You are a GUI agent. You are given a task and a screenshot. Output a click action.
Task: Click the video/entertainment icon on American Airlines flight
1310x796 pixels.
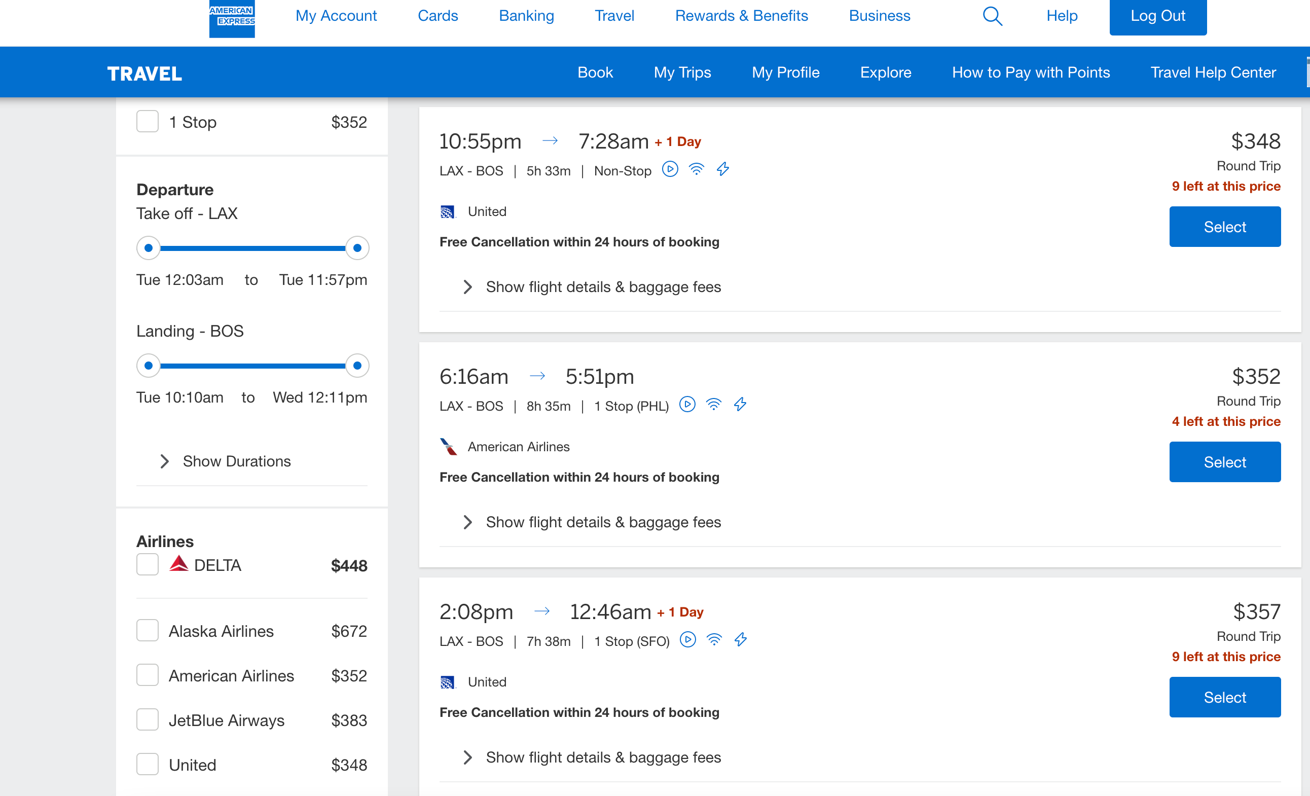(x=688, y=405)
